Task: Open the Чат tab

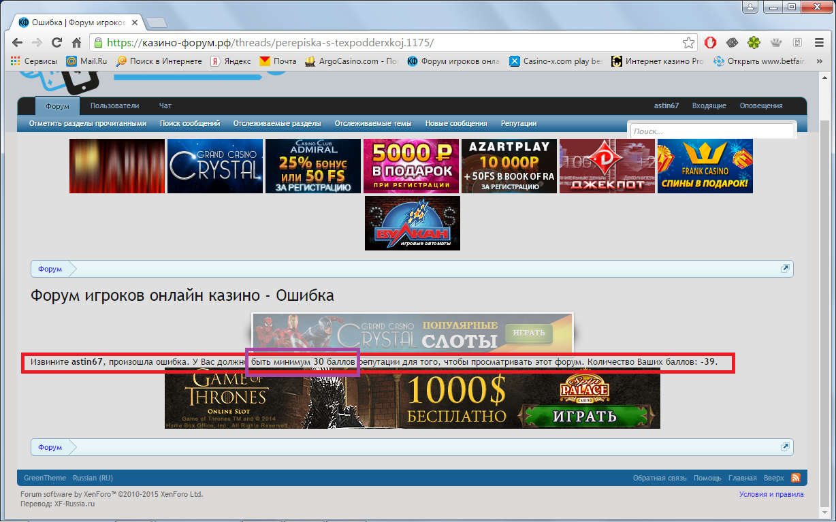Action: [x=165, y=105]
